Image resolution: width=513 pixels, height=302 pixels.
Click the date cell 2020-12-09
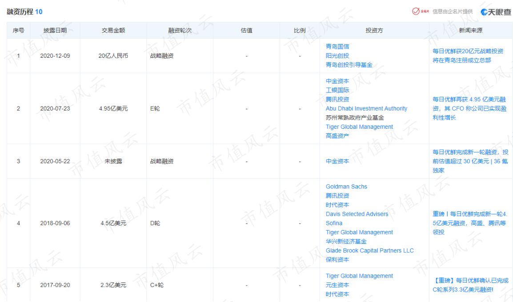coord(55,56)
